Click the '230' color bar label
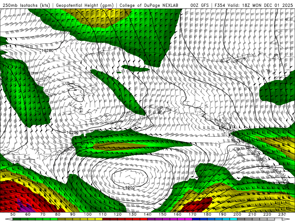 click(x=282, y=214)
